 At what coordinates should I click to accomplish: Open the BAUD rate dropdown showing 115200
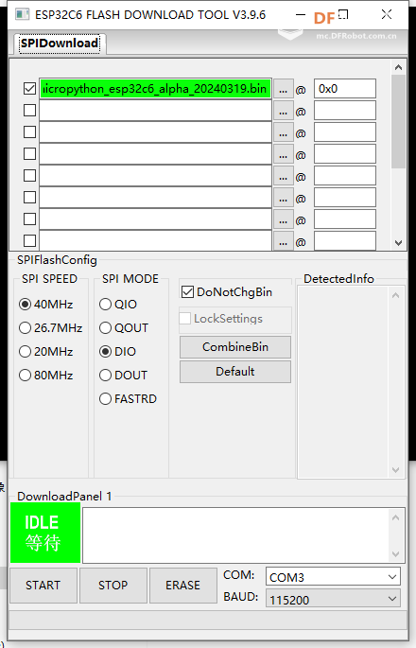(333, 599)
